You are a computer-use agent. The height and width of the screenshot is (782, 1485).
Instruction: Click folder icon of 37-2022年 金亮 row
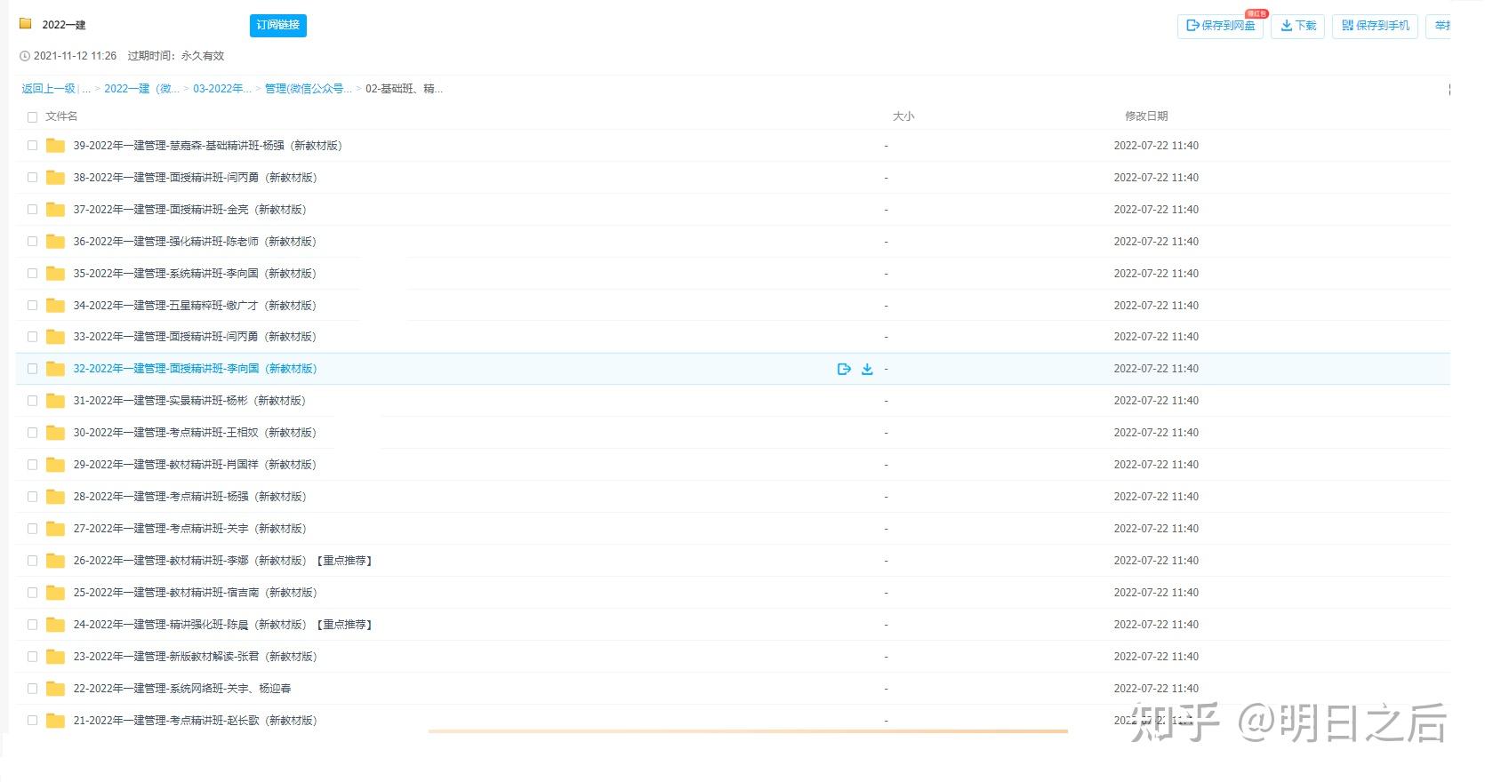55,210
